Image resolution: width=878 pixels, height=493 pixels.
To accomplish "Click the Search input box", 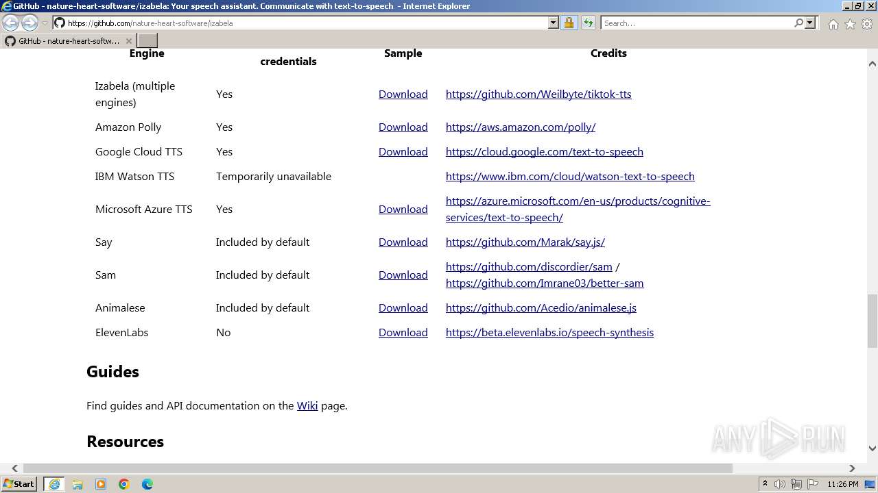I will coord(697,23).
